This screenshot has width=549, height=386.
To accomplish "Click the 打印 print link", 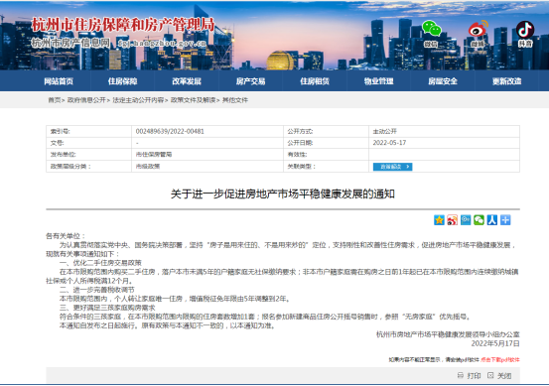I will (470, 375).
